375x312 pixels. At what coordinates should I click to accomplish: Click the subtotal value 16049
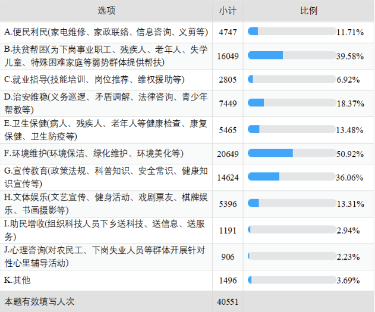pos(228,56)
